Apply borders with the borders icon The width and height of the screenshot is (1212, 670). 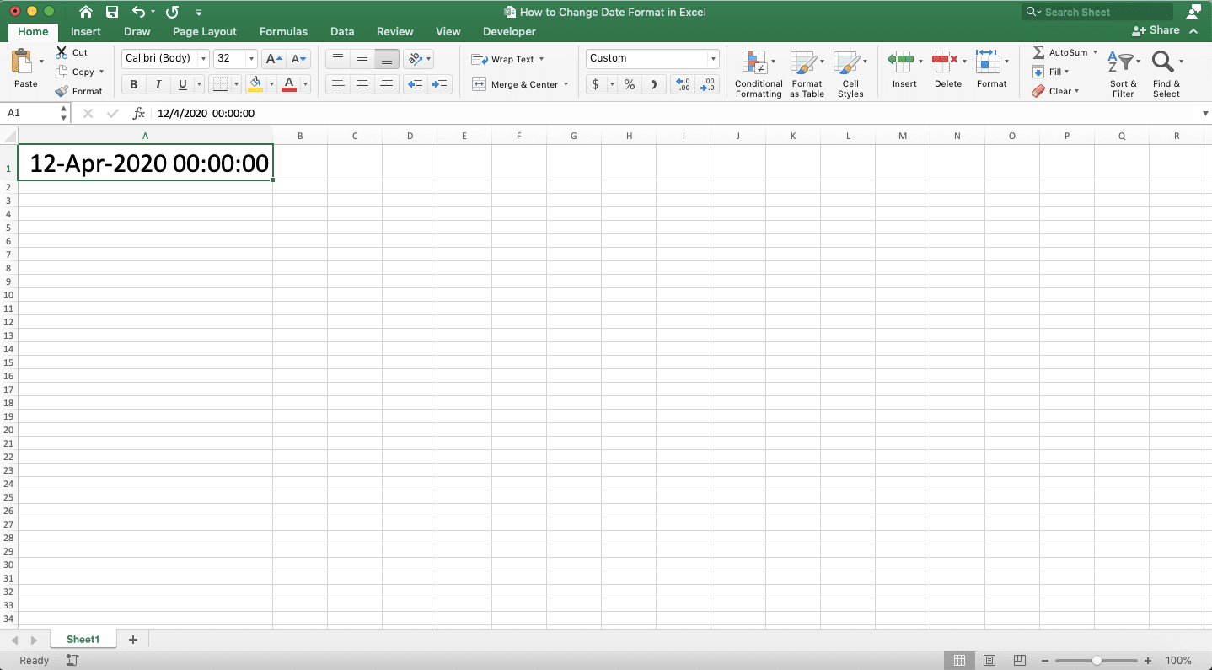(219, 84)
